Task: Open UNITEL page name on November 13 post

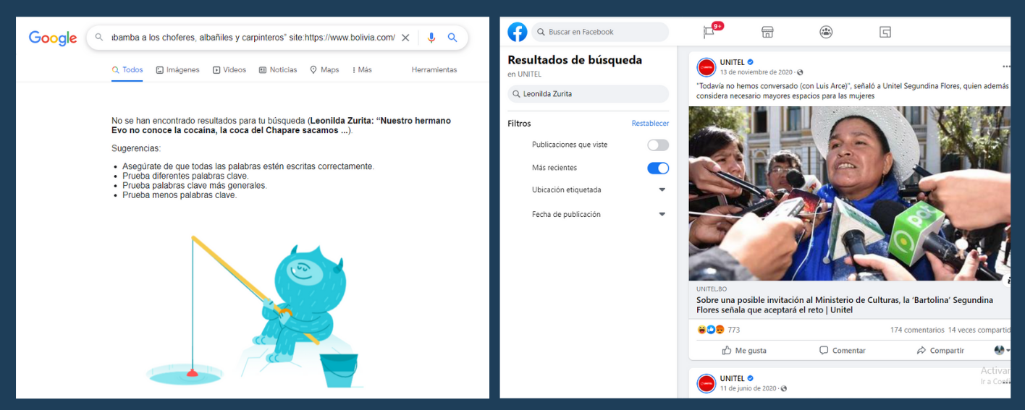Action: (x=733, y=62)
